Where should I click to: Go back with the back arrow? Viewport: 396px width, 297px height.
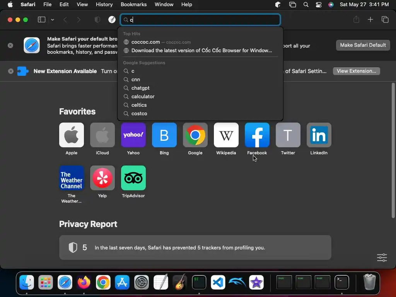(65, 20)
